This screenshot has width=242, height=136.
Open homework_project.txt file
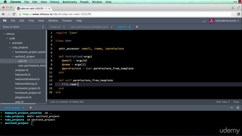[x=28, y=93]
